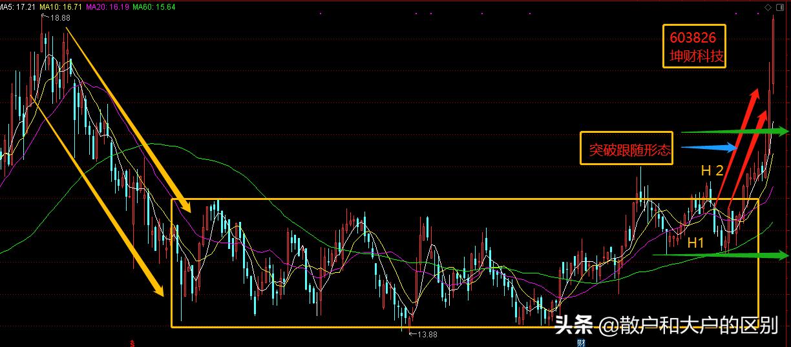This screenshot has width=791, height=347.
Task: Click the blue arrow pointing at breakout
Action: coord(709,148)
